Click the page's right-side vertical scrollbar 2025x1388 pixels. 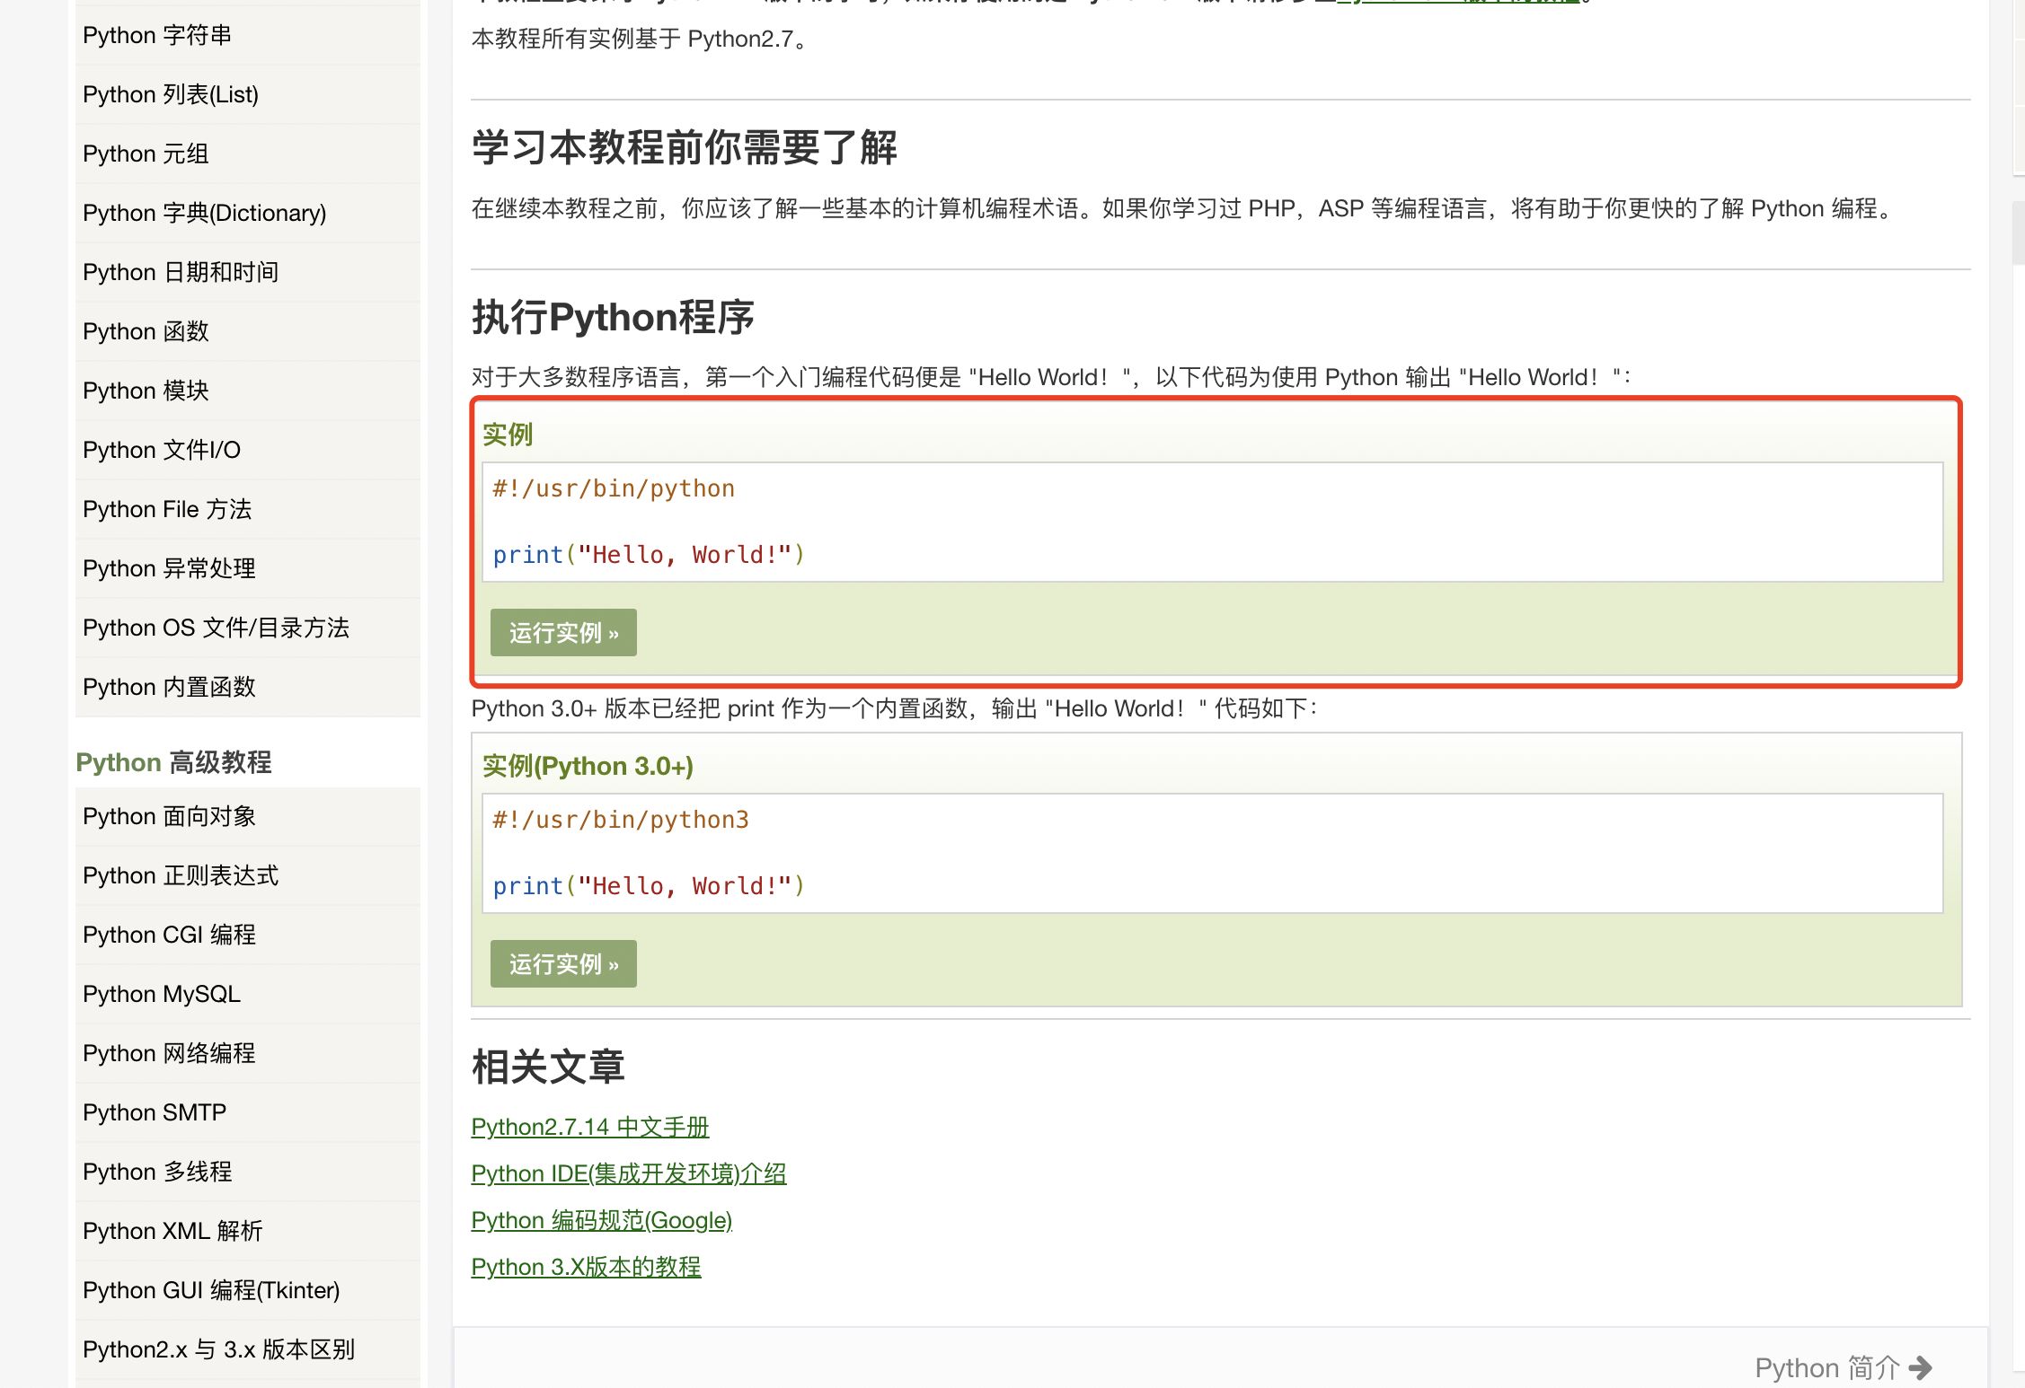[x=2018, y=233]
